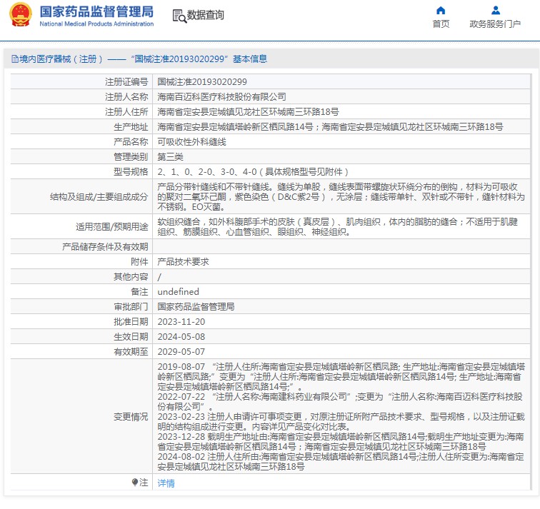
Task: Select the 数据查询 heading text
Action: 206,16
